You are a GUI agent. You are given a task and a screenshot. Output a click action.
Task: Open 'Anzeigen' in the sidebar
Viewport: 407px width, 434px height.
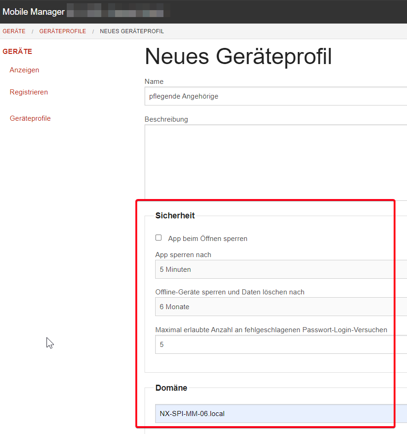pyautogui.click(x=24, y=70)
